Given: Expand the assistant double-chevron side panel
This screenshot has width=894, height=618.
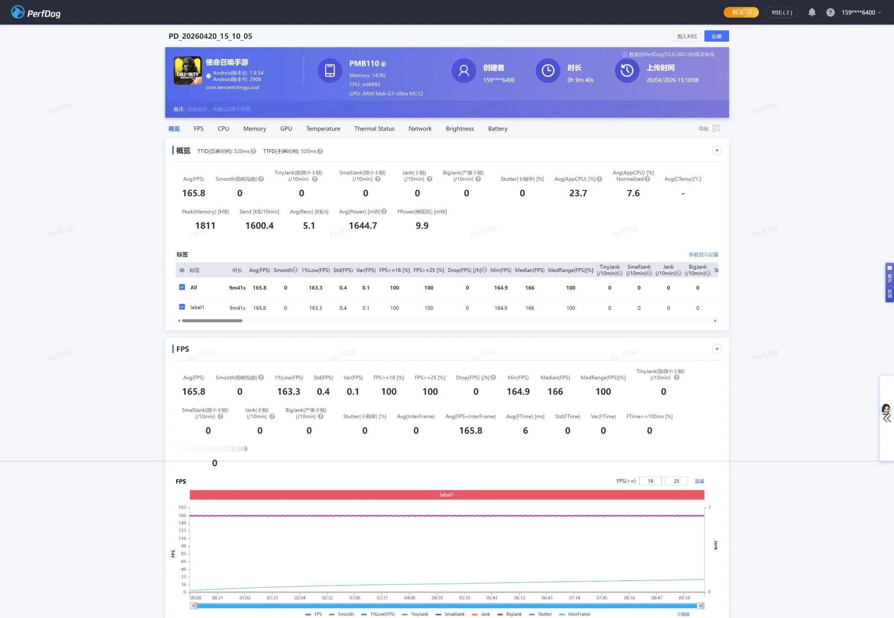Looking at the screenshot, I should pyautogui.click(x=887, y=419).
